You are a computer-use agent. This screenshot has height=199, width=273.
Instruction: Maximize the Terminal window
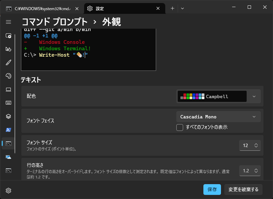249,7
